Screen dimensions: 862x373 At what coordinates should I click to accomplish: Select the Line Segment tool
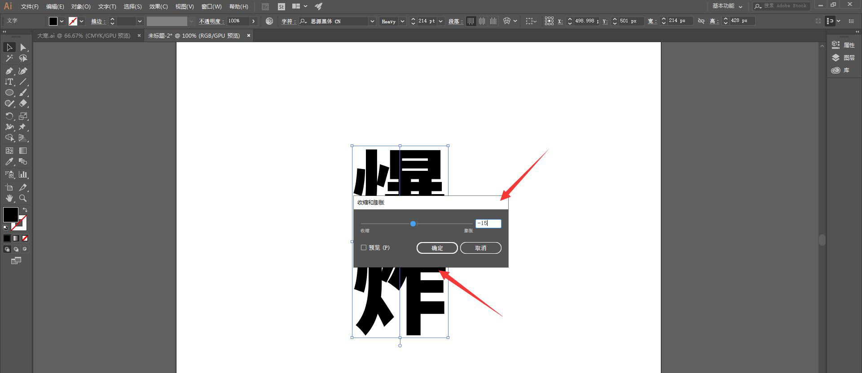[23, 82]
